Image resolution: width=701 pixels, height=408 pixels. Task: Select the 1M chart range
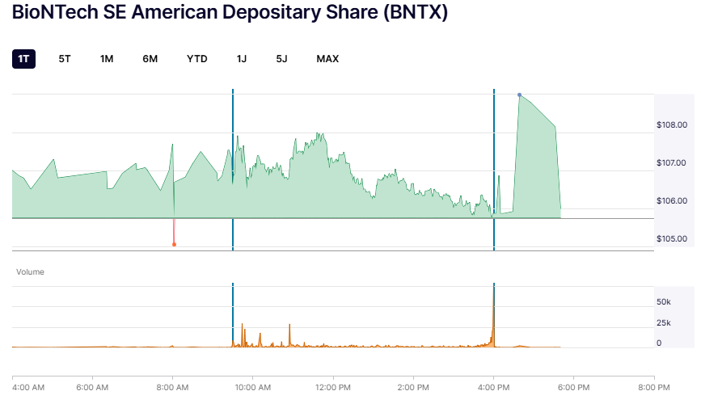pos(107,59)
